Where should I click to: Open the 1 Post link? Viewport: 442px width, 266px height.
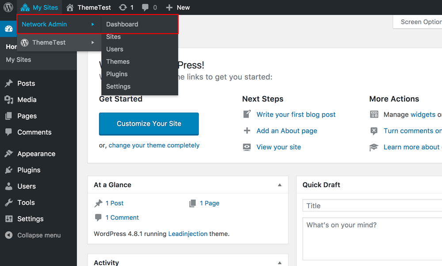114,203
